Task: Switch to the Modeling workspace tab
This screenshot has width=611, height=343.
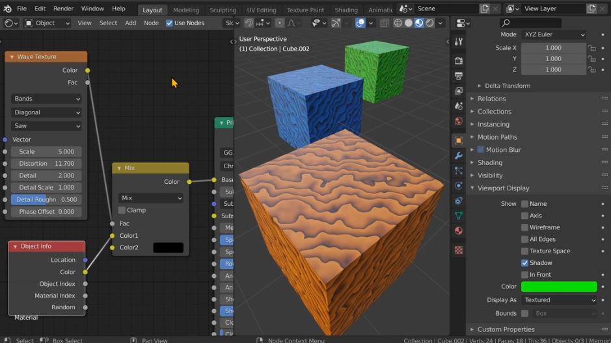Action: click(186, 10)
